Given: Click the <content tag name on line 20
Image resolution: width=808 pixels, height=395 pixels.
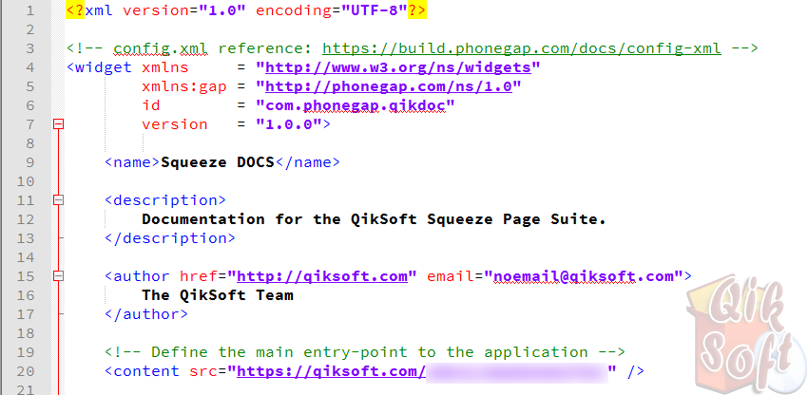Looking at the screenshot, I should (x=142, y=371).
